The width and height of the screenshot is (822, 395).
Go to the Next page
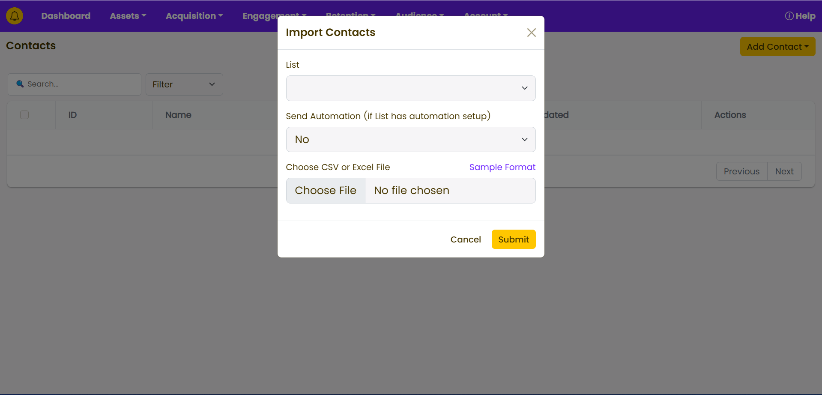784,171
